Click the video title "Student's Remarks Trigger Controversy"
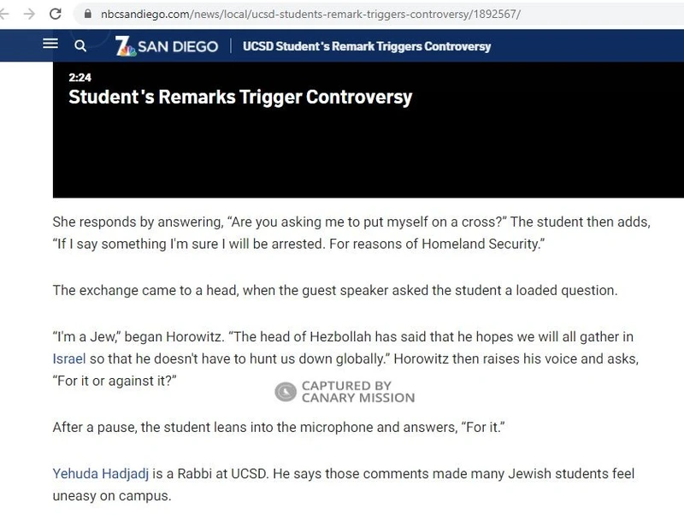The height and width of the screenshot is (515, 684). pos(240,97)
